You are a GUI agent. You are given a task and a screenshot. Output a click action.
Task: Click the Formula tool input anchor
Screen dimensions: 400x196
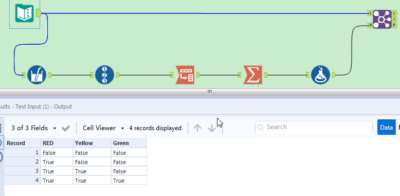point(308,75)
